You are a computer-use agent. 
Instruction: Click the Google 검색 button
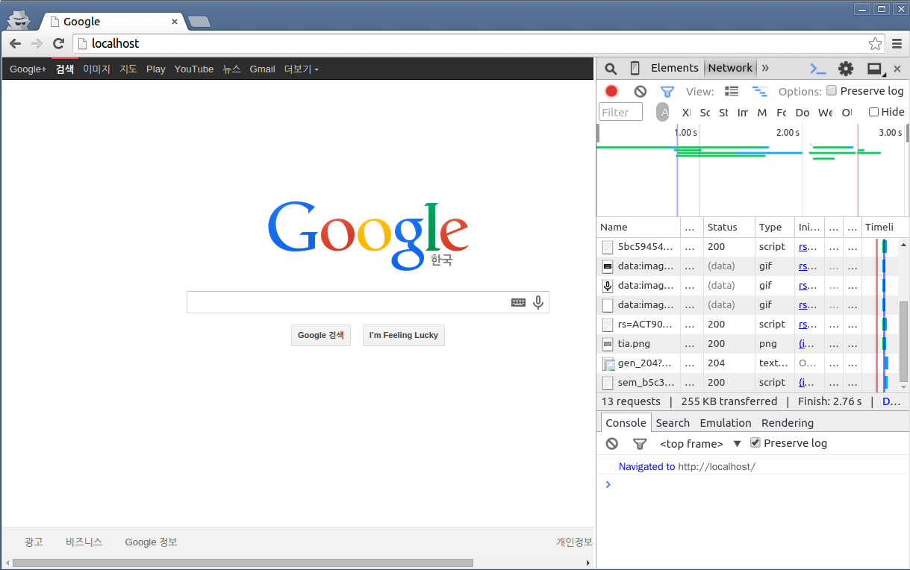click(321, 336)
